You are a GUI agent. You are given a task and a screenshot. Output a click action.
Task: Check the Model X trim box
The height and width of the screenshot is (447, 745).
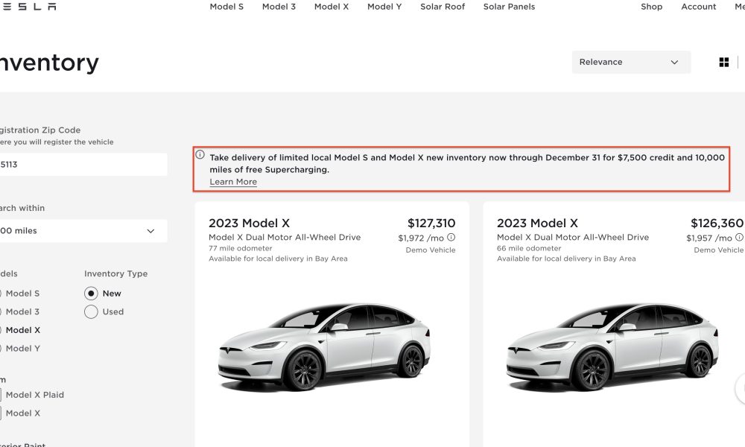tap(0, 413)
